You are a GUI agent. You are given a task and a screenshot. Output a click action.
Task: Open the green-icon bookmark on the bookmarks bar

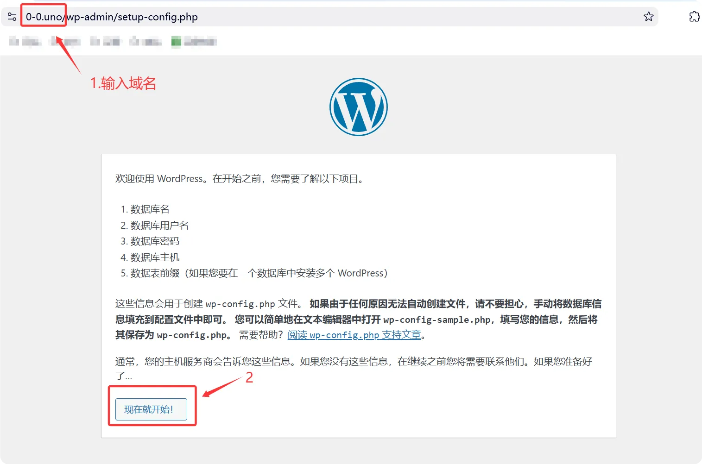tap(194, 41)
